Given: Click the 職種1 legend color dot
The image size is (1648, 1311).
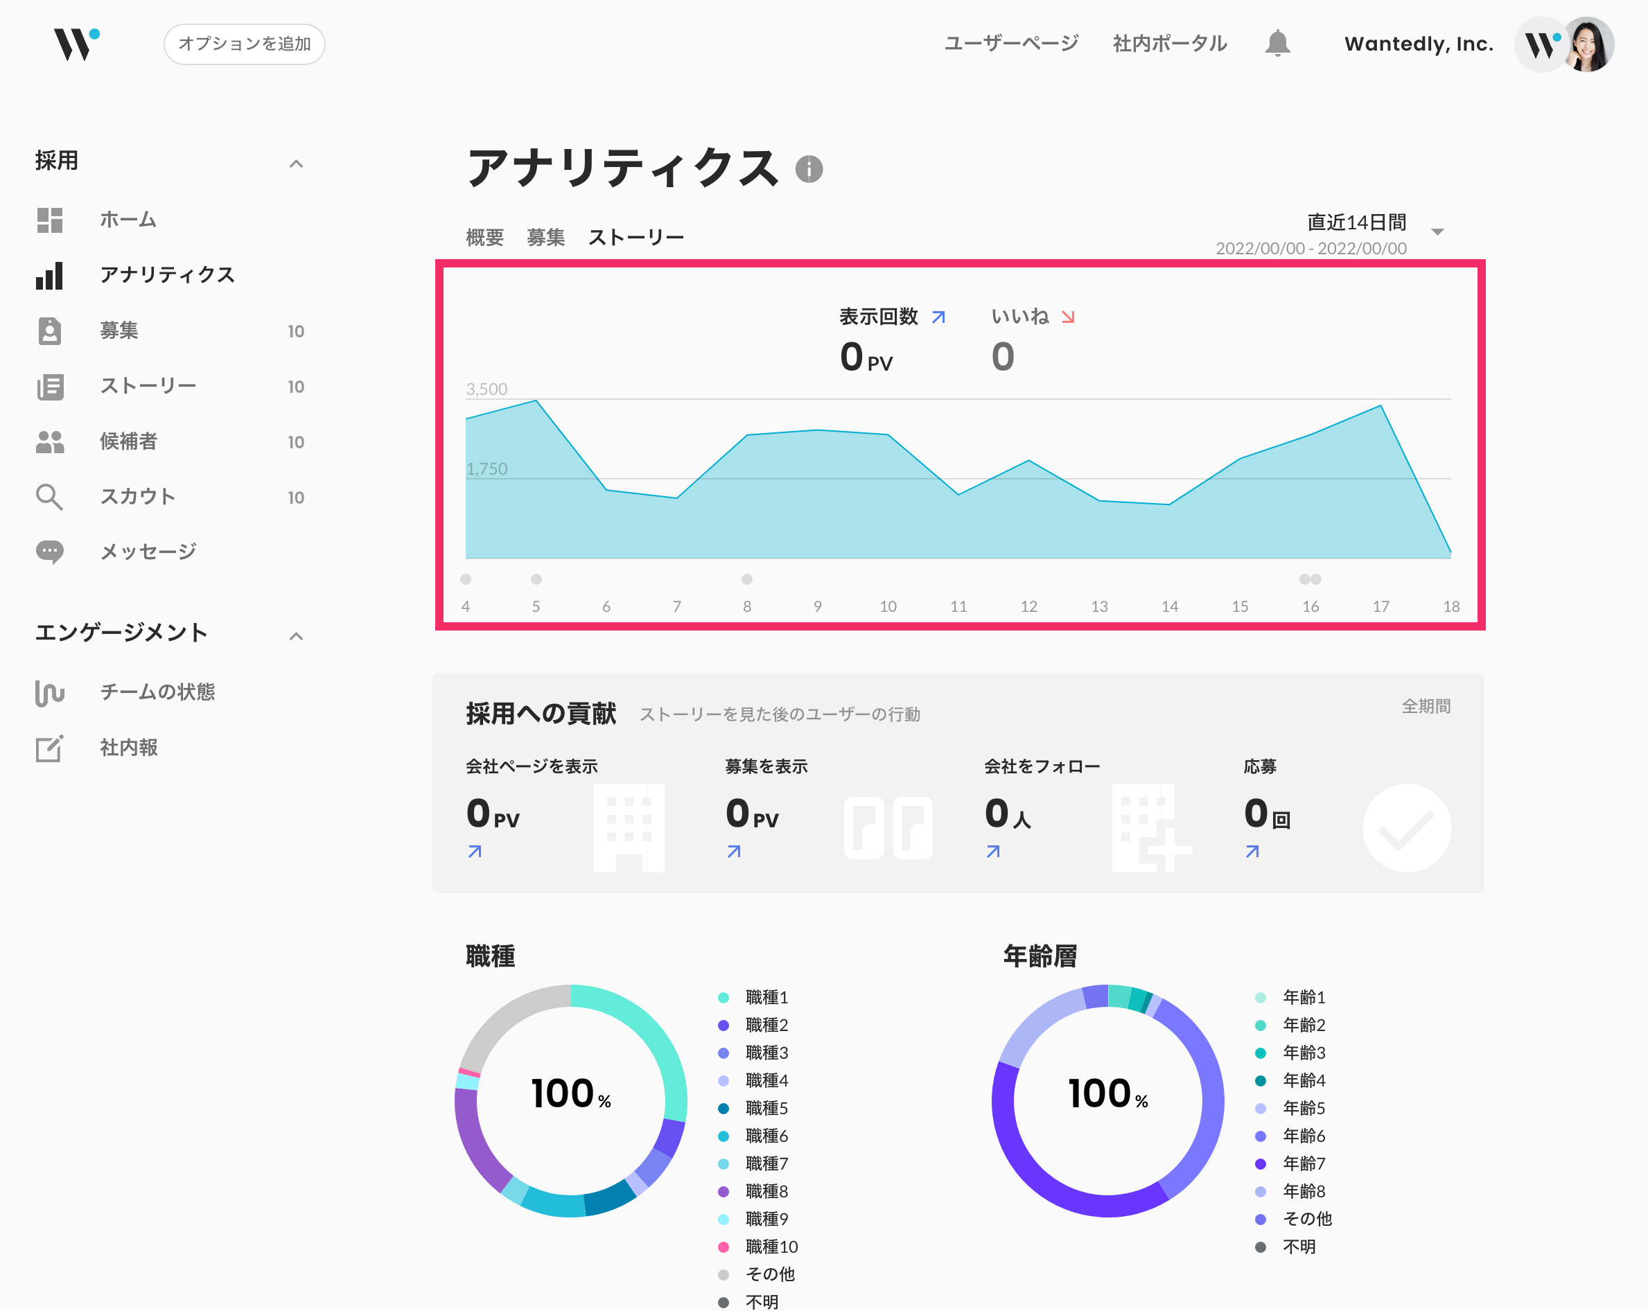Looking at the screenshot, I should click(723, 998).
